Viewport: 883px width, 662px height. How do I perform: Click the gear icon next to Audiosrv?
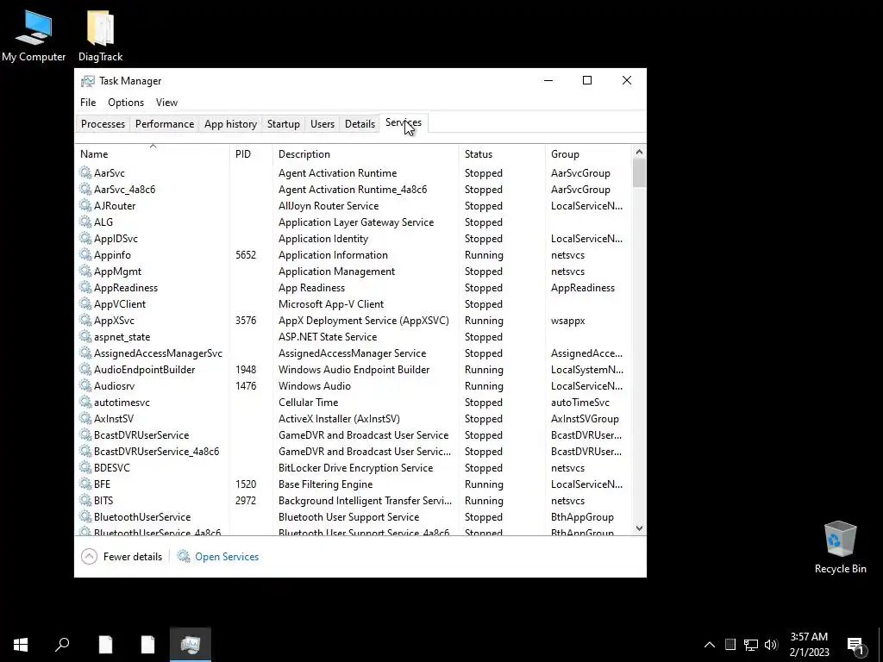click(x=85, y=385)
